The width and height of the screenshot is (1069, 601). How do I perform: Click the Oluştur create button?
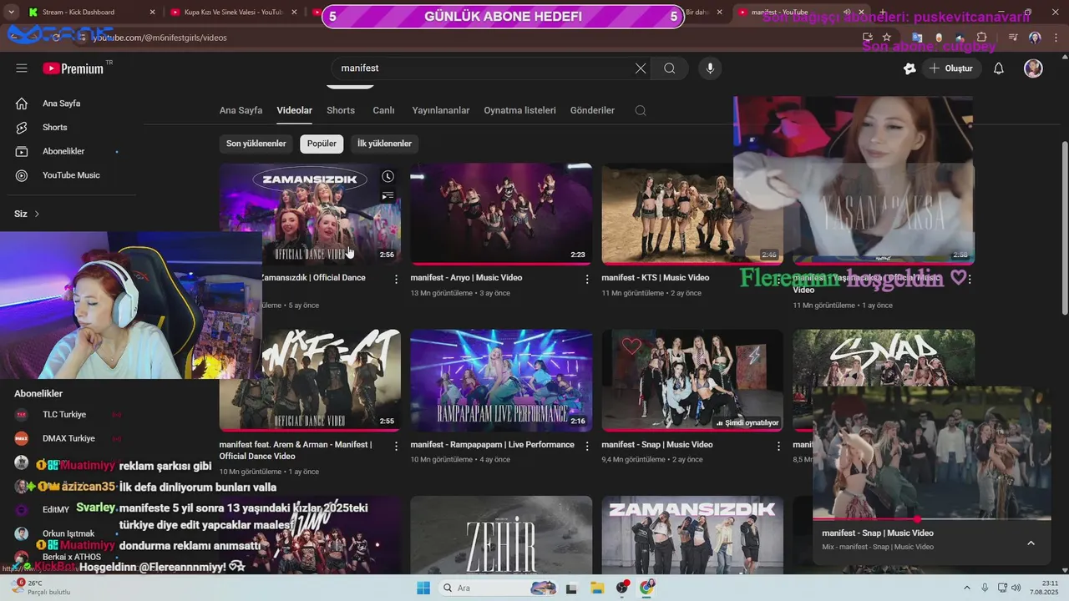tap(951, 68)
